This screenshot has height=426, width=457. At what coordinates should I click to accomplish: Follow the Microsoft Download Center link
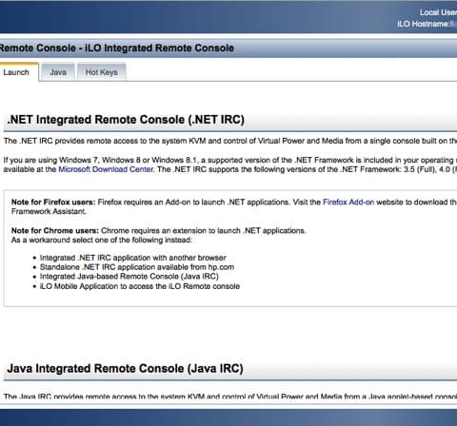point(107,169)
